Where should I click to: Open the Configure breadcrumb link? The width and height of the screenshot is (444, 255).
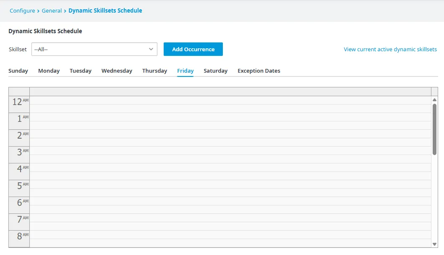22,11
